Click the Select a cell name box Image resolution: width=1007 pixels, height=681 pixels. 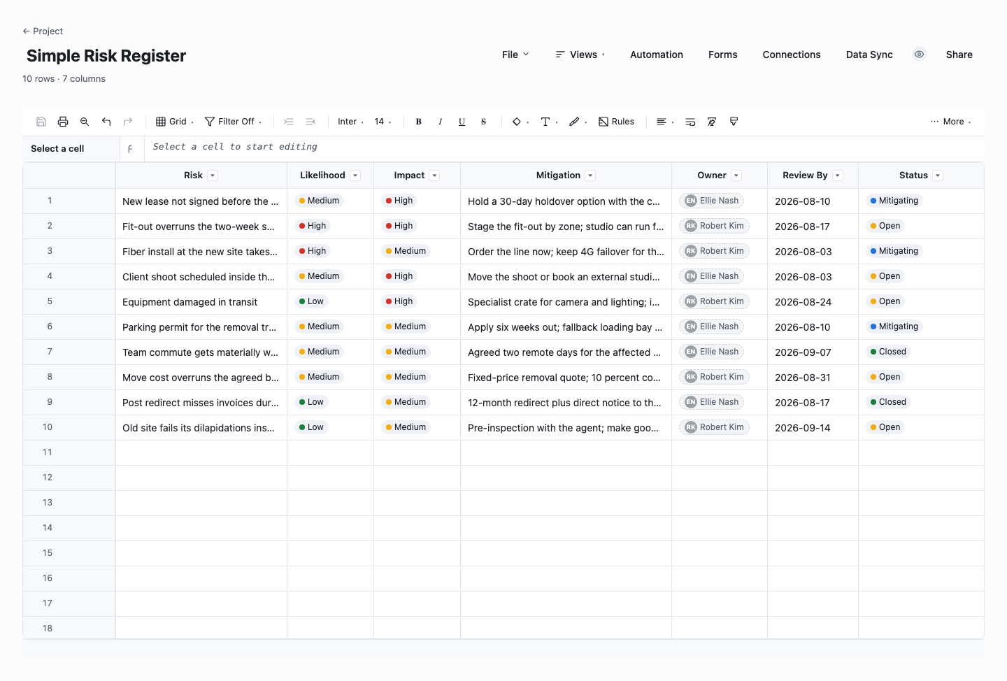pyautogui.click(x=71, y=149)
